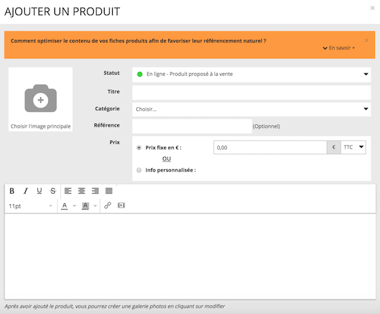The height and width of the screenshot is (314, 380).
Task: Click 'Choisir l'image principale' camera placeholder
Action: coord(41,100)
